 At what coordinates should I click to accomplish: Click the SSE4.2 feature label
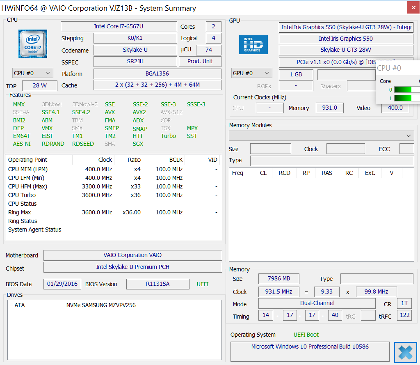[81, 112]
